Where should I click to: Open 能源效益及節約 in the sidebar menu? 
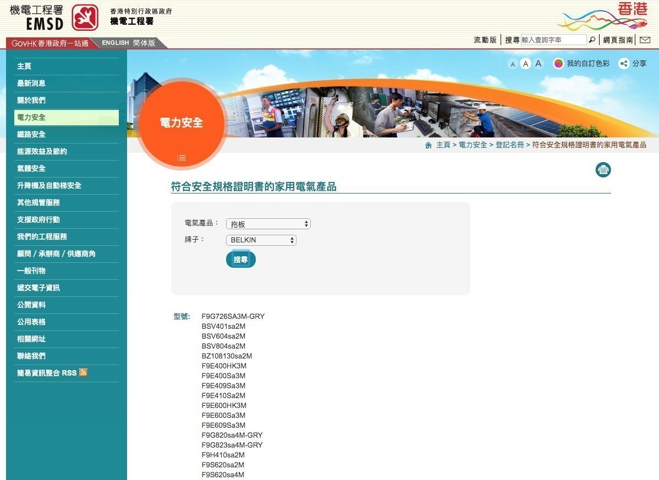pyautogui.click(x=67, y=152)
